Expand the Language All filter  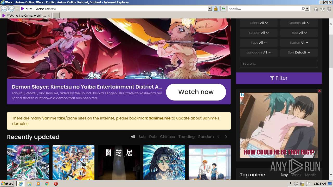pyautogui.click(x=259, y=52)
